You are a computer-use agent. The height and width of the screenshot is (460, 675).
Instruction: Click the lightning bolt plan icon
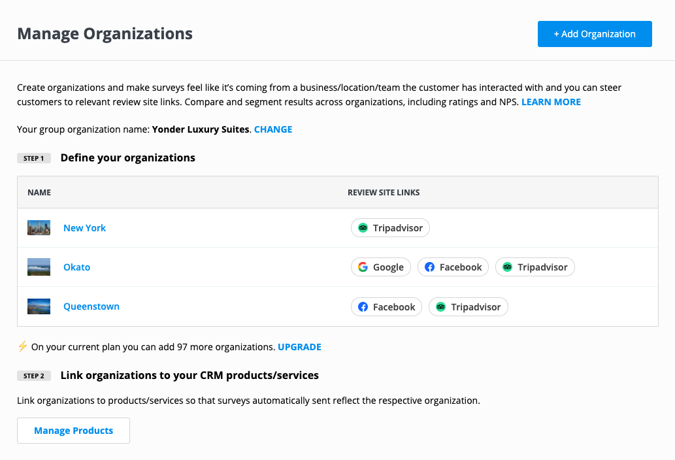coord(22,346)
